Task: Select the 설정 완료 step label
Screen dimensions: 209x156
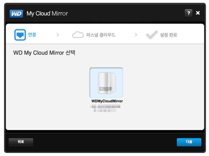Action: click(168, 35)
